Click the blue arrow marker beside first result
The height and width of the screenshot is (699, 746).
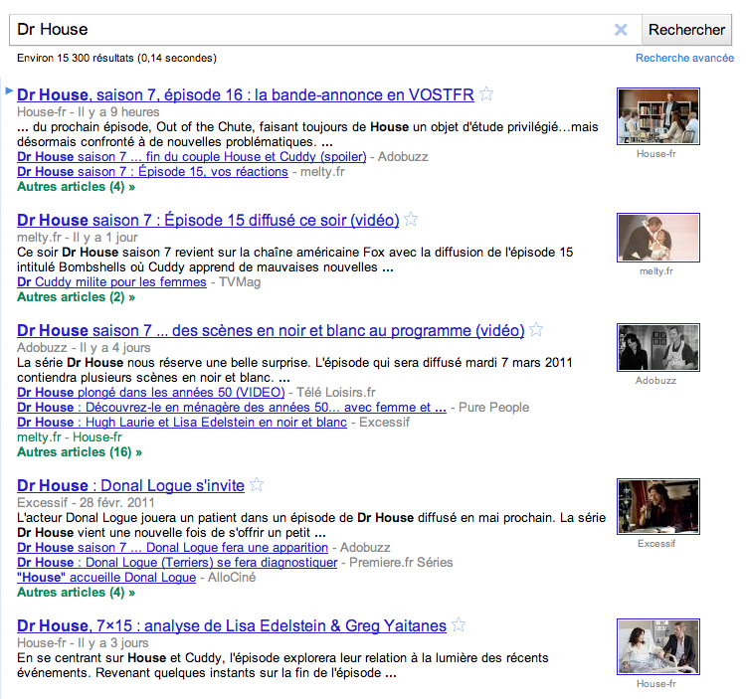9,90
